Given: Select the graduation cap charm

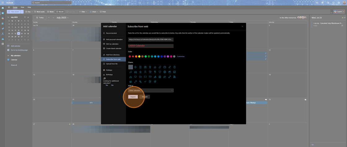Looking at the screenshot, I should (x=165, y=77).
